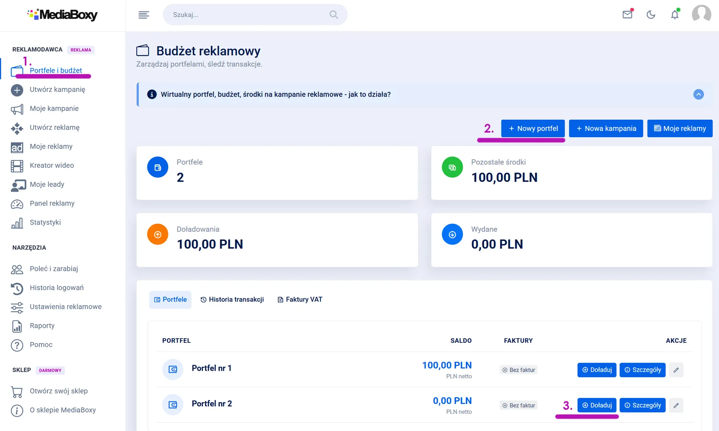The width and height of the screenshot is (719, 431).
Task: Collapse the wallet info banner chevron
Action: coord(699,94)
